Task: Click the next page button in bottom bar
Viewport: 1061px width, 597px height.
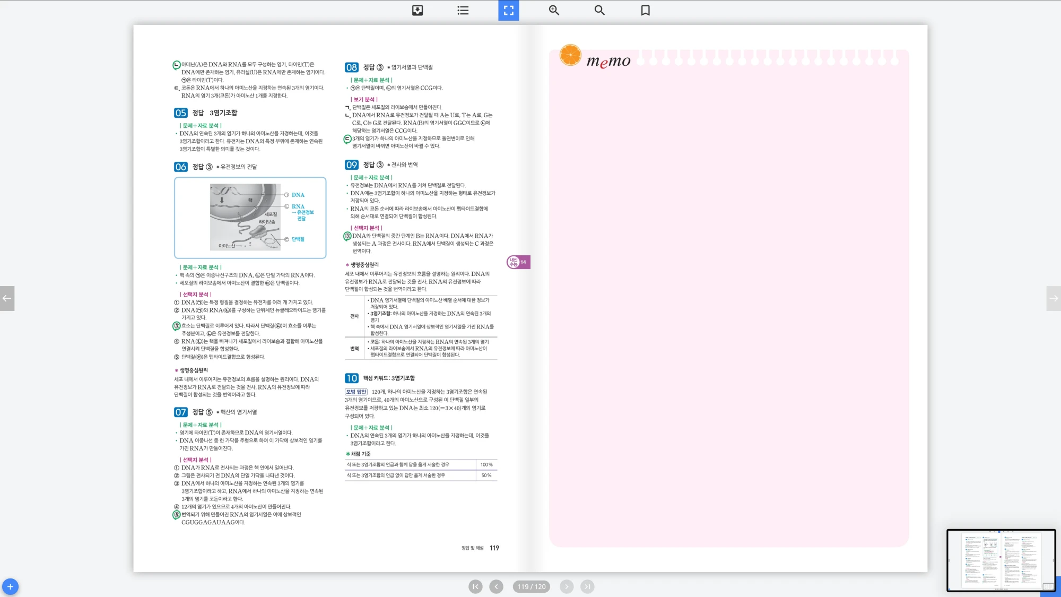Action: click(x=567, y=586)
